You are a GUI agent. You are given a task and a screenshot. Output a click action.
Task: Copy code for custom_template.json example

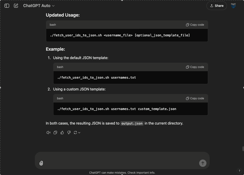tap(195, 99)
